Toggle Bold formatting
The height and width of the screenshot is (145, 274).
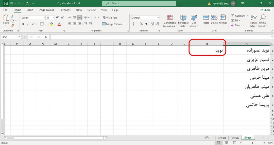coord(23,24)
